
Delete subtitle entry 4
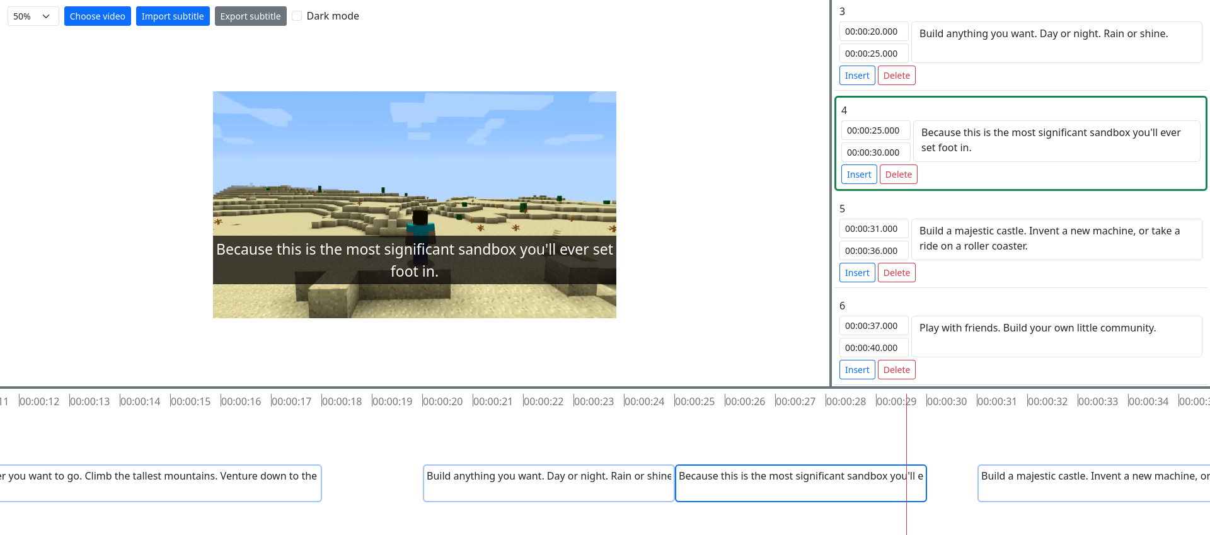click(899, 175)
